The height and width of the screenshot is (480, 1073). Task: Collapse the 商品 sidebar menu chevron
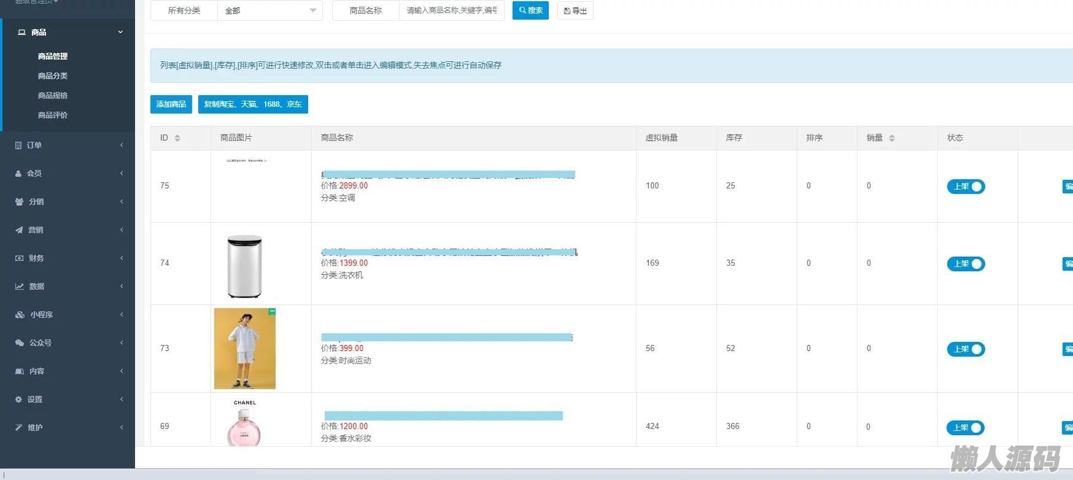coord(120,32)
